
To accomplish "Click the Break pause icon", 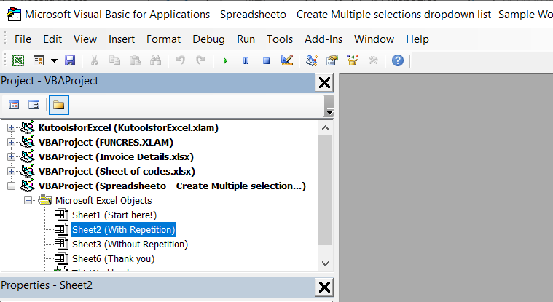I will pos(246,60).
